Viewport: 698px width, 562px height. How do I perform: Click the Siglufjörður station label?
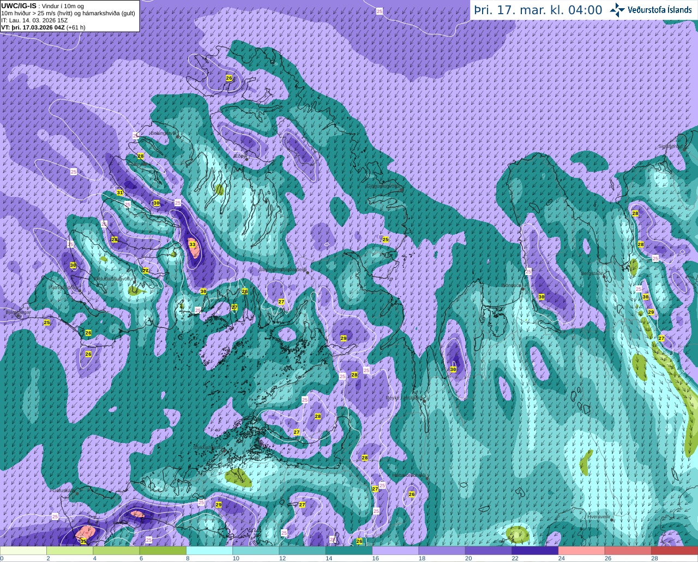coord(670,146)
